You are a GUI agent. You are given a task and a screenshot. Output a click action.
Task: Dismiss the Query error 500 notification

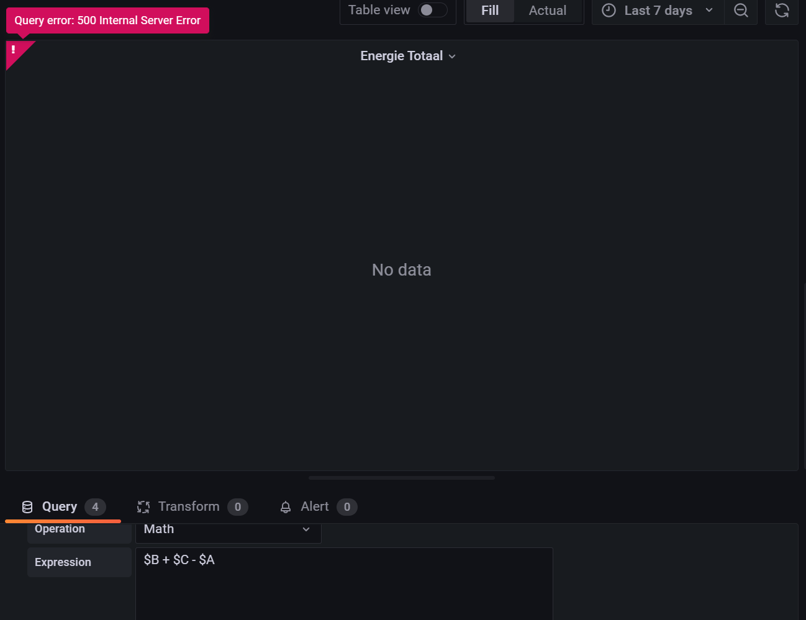point(107,20)
